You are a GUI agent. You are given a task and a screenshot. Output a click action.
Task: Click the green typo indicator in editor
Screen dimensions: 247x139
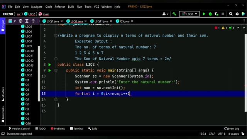coord(232,28)
